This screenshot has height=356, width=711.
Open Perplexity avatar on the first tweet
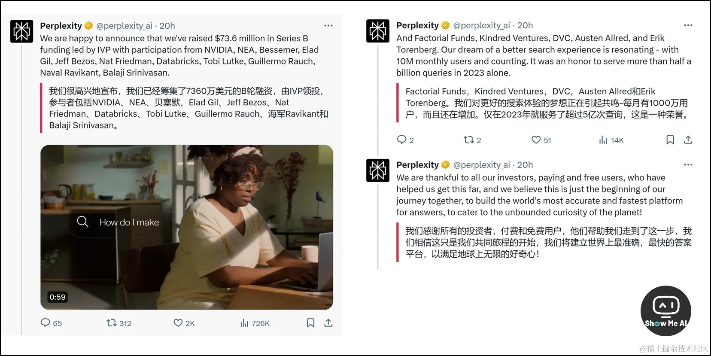click(21, 31)
